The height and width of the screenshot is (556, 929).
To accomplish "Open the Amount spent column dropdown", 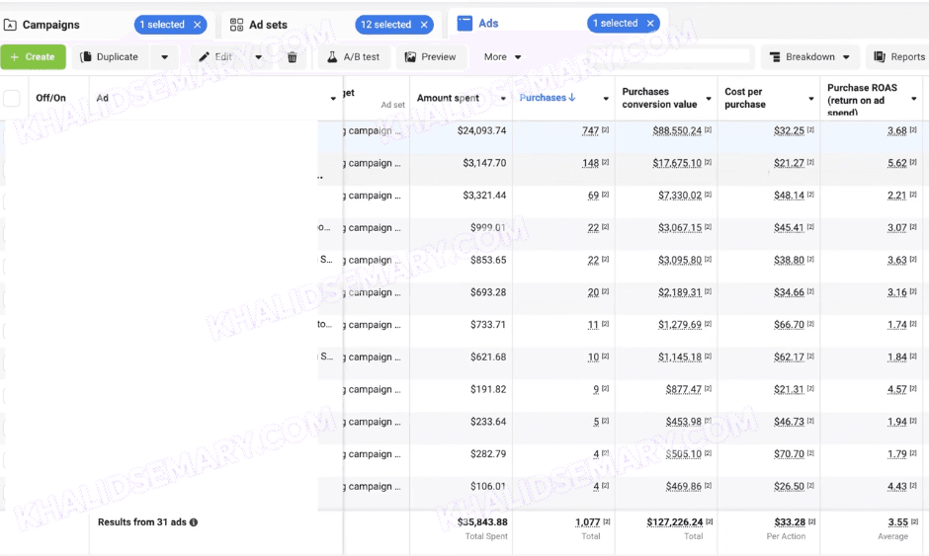I will pos(503,99).
